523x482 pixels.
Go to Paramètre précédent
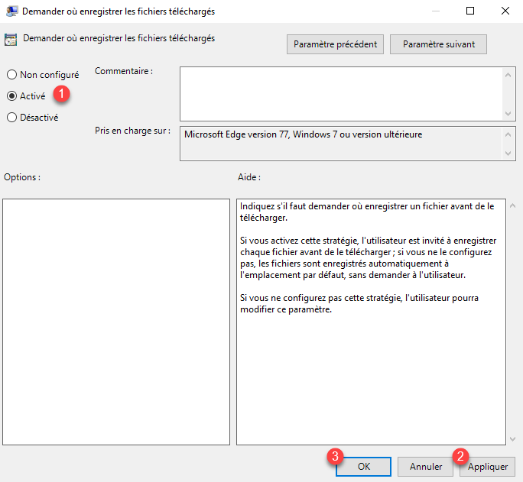coord(336,44)
